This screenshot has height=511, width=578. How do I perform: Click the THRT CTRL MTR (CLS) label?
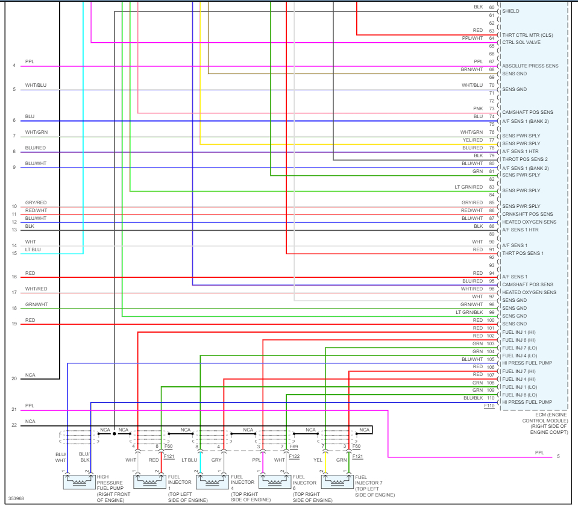pos(527,35)
